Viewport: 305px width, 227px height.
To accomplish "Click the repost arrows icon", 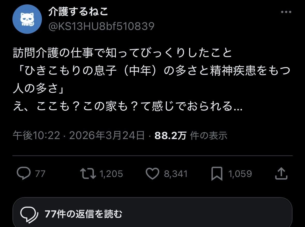I will pyautogui.click(x=88, y=173).
